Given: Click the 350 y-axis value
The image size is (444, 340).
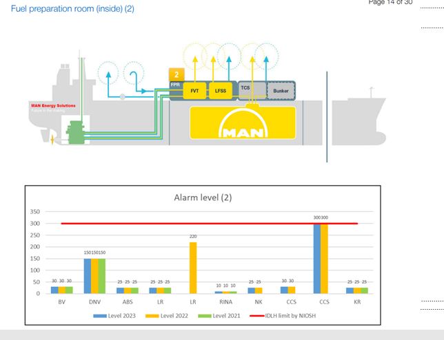Looking at the screenshot, I should pyautogui.click(x=35, y=212).
